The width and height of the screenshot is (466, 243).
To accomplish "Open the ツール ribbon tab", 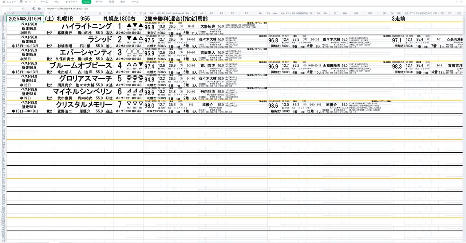I will [x=134, y=2].
